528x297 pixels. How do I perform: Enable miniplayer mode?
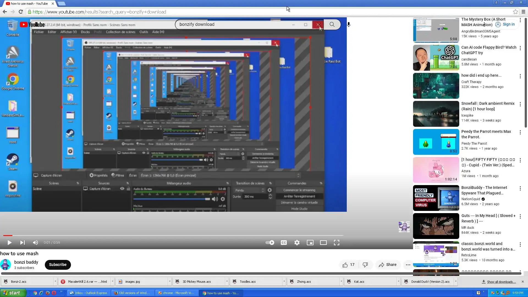click(x=310, y=243)
